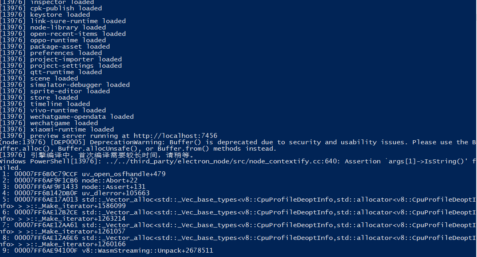Viewport: 477px width, 257px height.
Task: Select the "wechatgame-opendata loaded" entry
Action: click(x=82, y=117)
